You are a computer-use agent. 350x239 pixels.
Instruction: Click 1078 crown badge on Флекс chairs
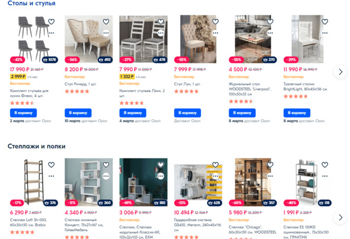[x=50, y=60]
